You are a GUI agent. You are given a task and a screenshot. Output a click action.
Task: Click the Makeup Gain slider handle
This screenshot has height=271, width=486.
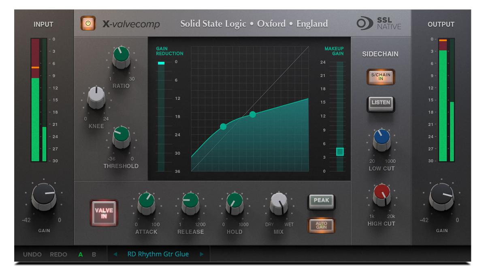340,152
